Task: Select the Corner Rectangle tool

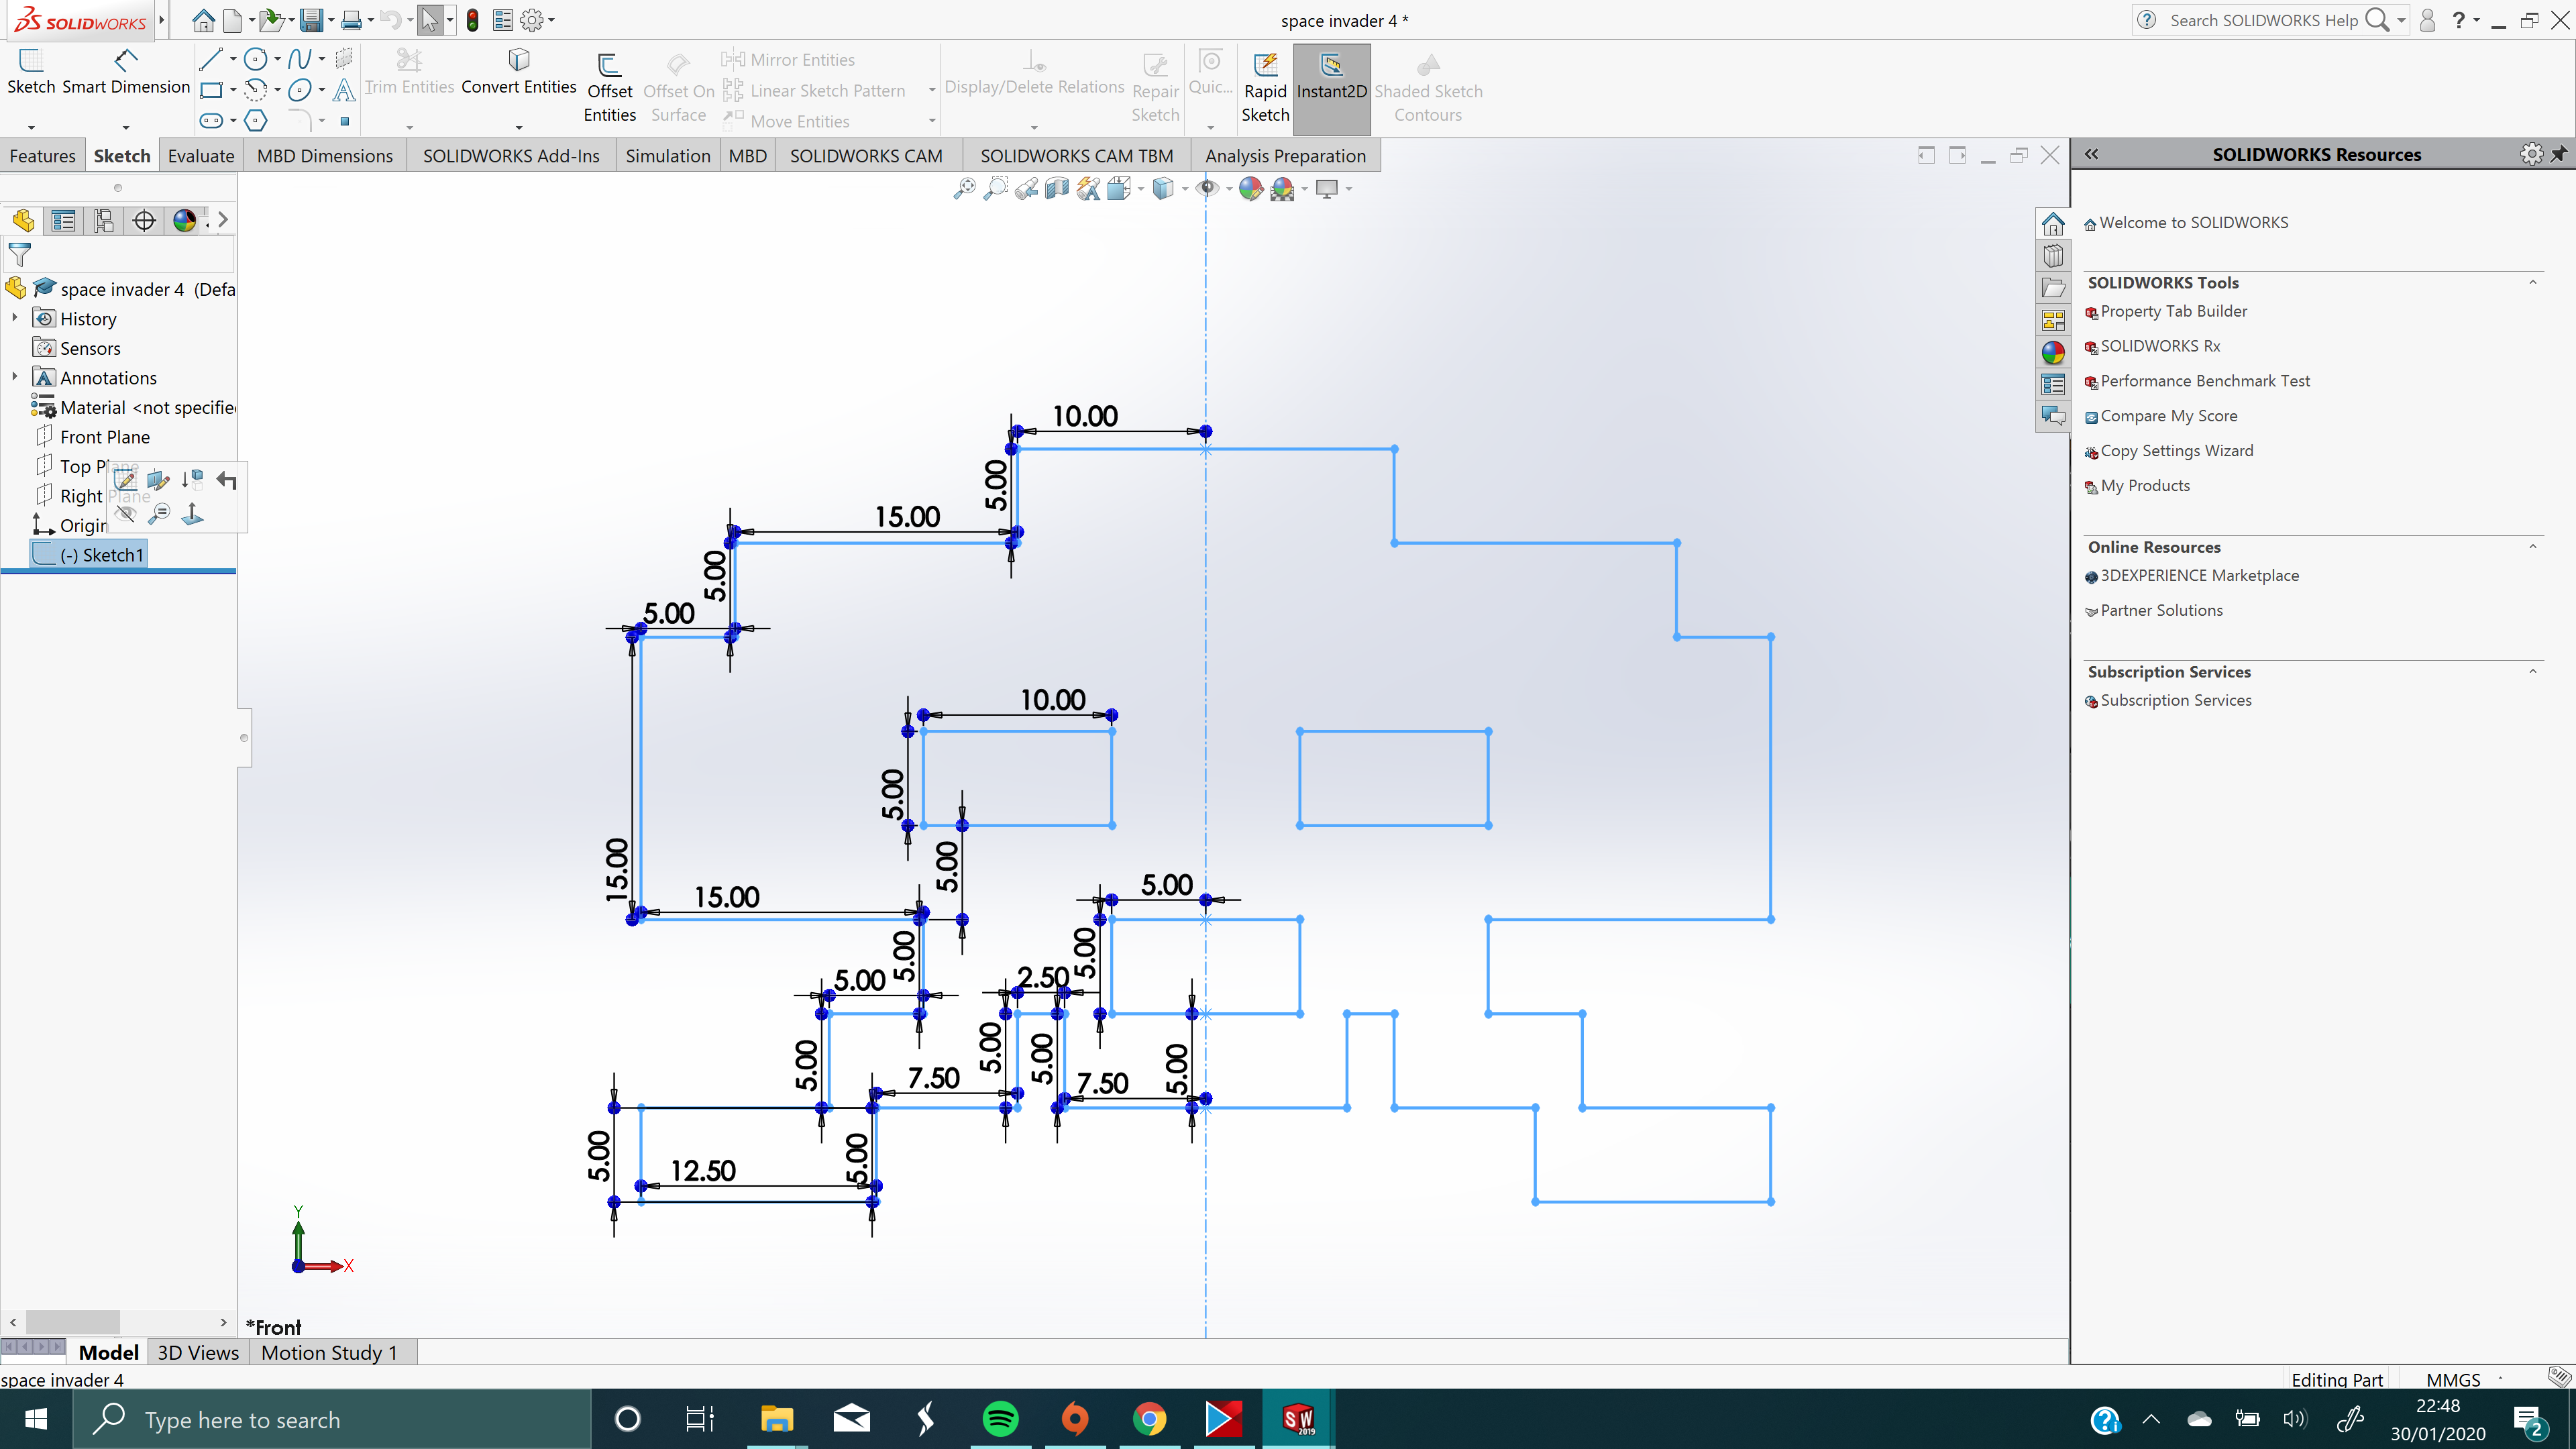Action: 211,90
